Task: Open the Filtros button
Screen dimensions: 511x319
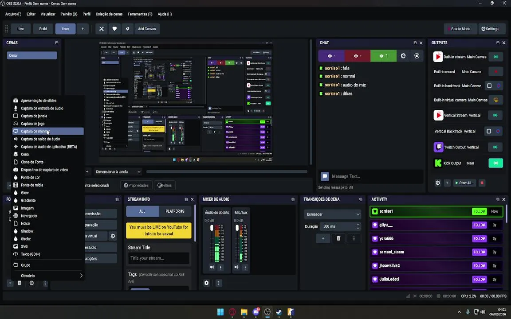Action: [165, 185]
